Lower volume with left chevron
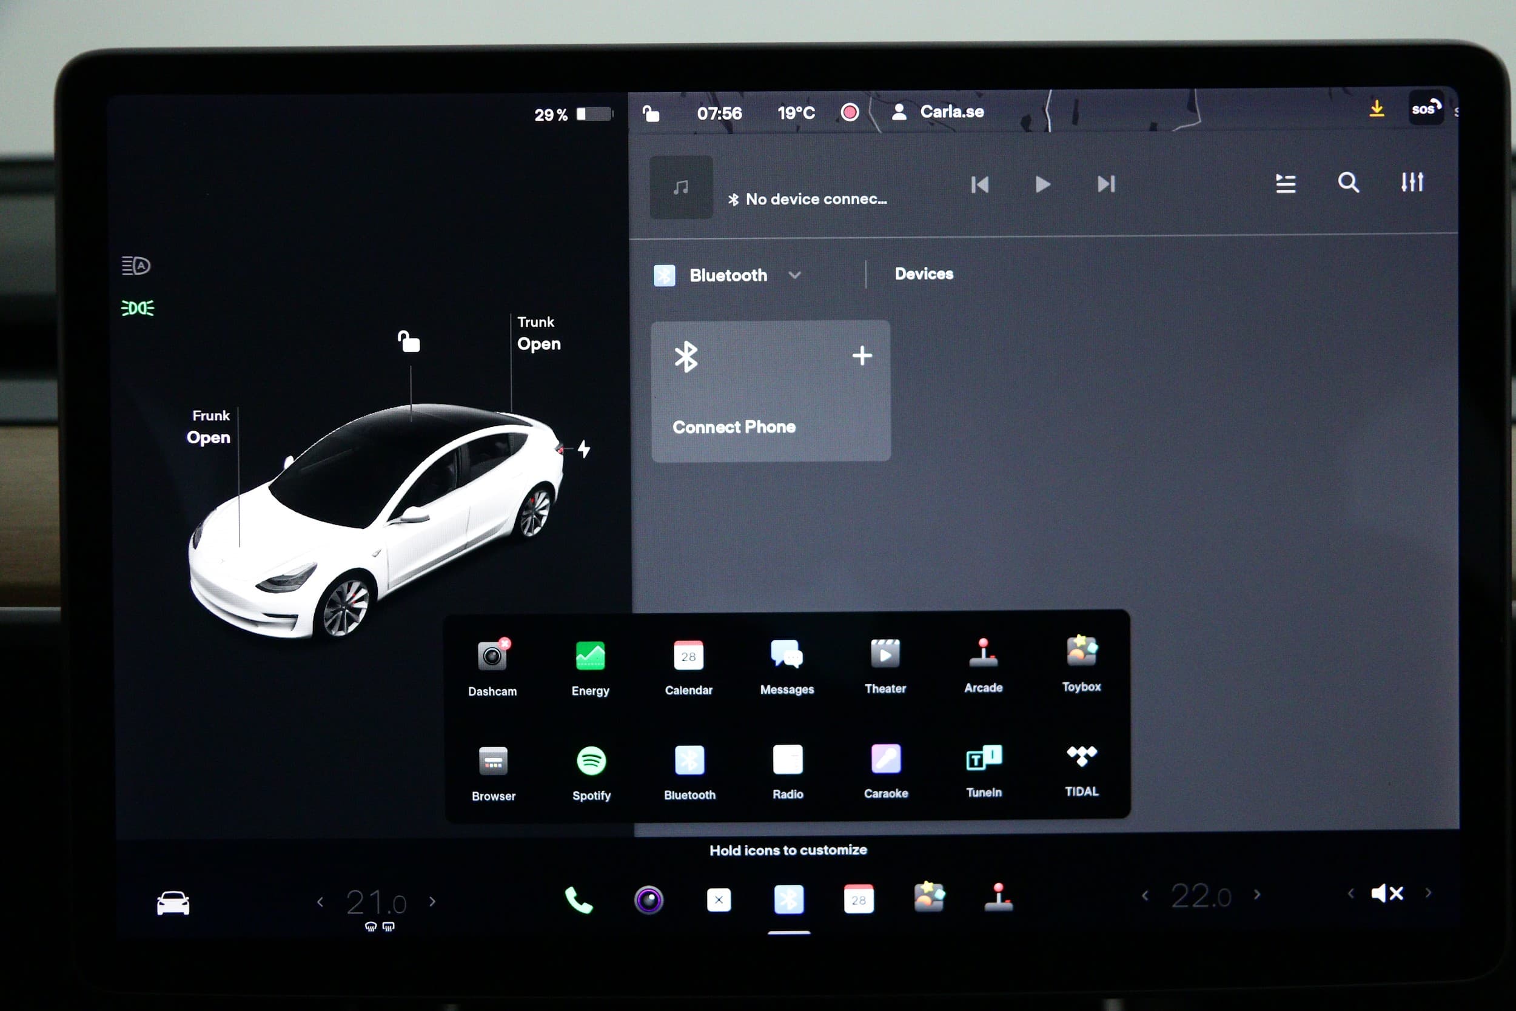Viewport: 1516px width, 1011px height. click(1351, 894)
